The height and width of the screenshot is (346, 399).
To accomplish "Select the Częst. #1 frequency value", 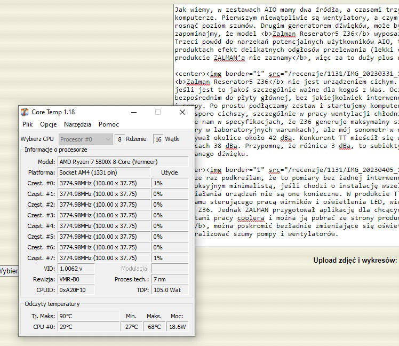I will tap(104, 194).
